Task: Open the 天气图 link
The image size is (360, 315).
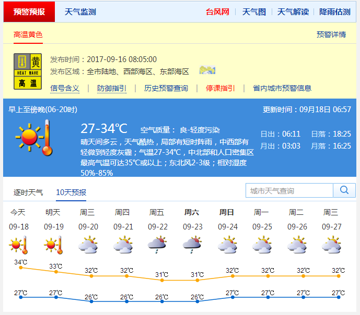Action: tap(254, 11)
